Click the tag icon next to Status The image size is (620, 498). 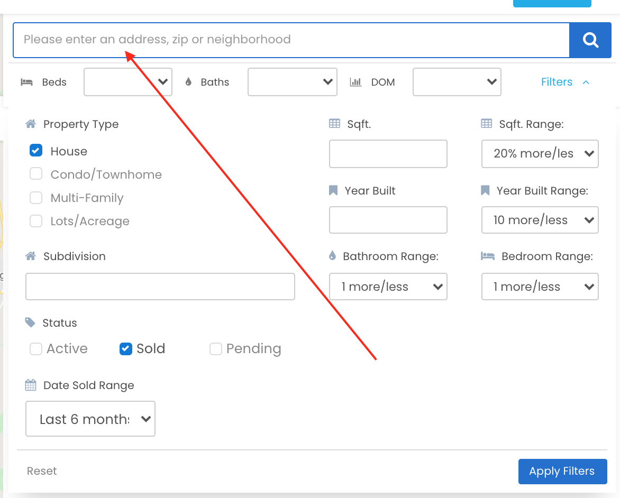[31, 322]
